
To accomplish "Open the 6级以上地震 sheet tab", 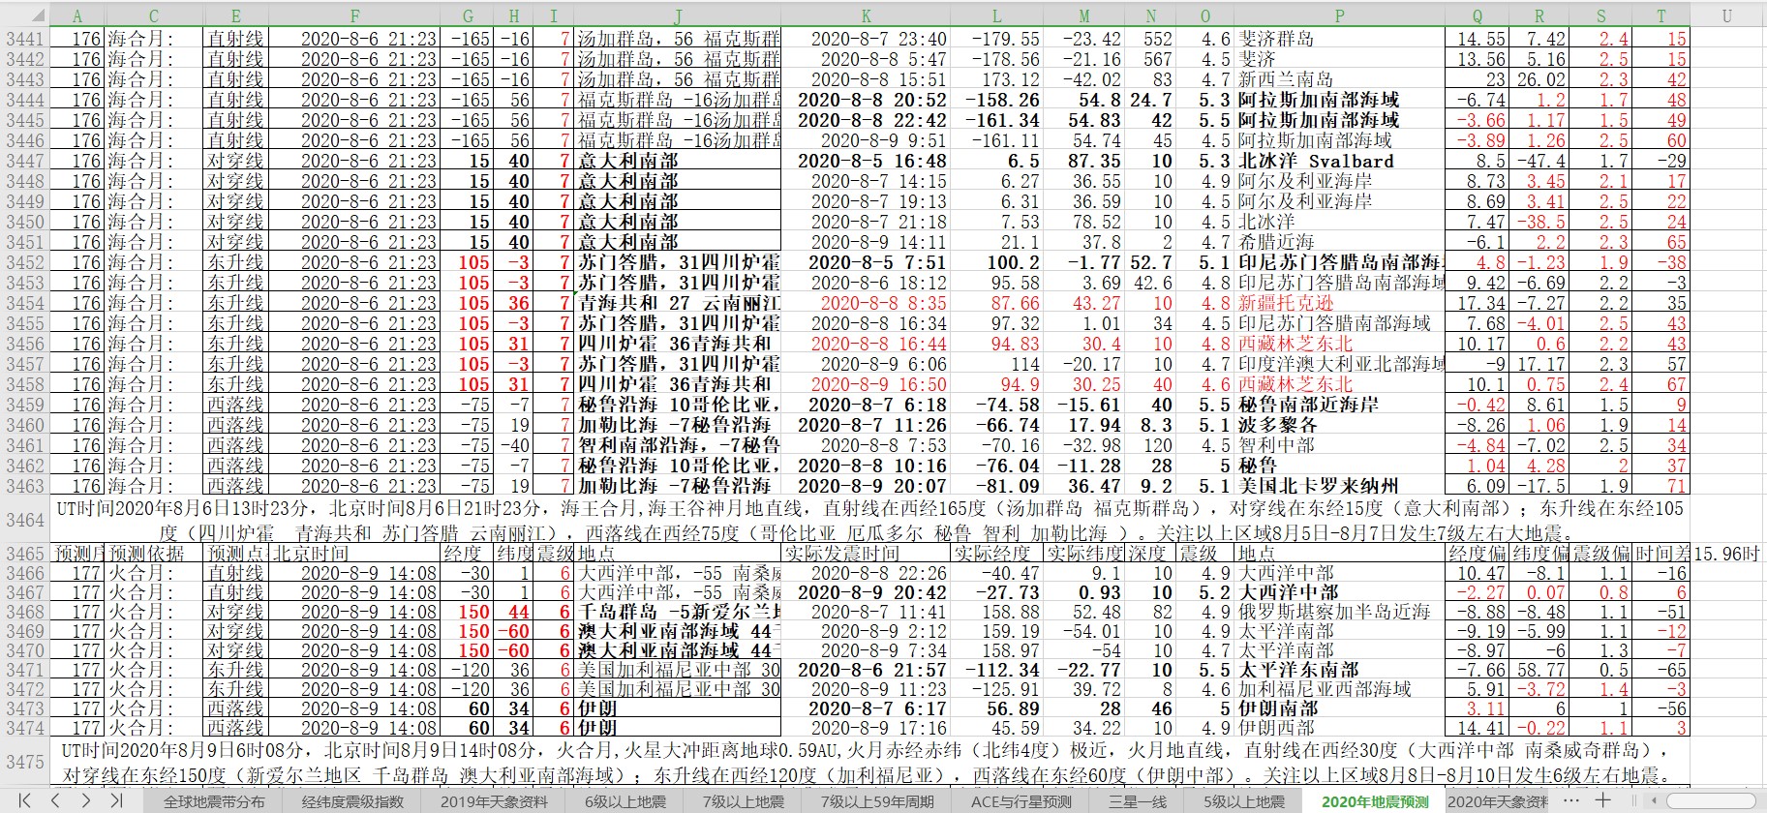I will tap(625, 801).
